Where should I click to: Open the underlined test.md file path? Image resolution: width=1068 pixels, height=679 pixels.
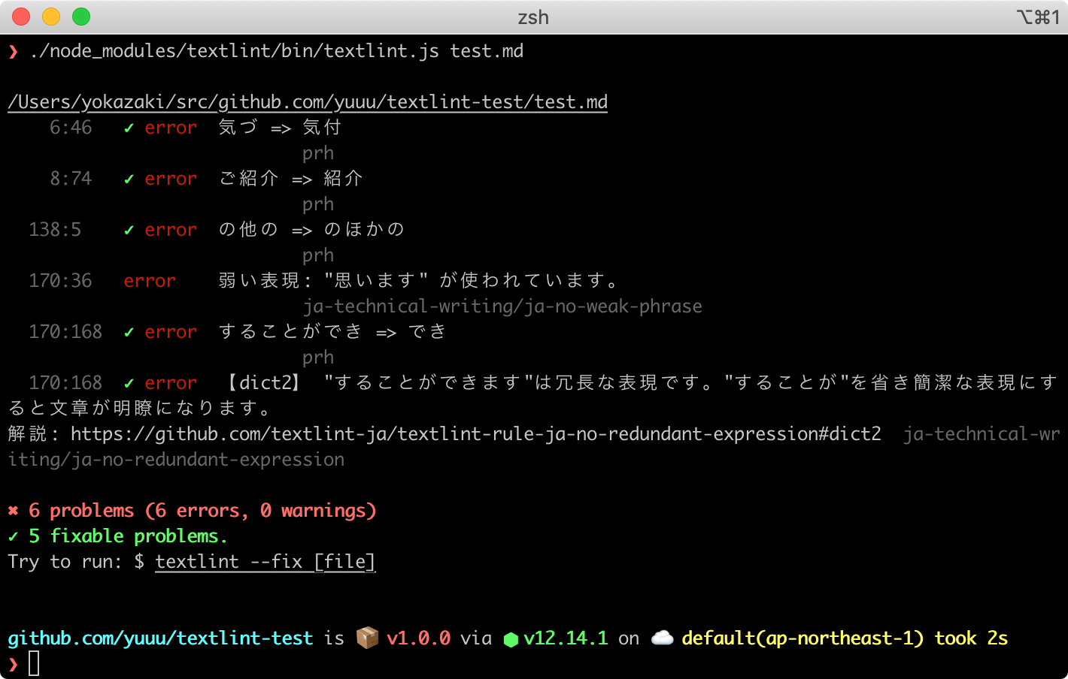(x=307, y=101)
